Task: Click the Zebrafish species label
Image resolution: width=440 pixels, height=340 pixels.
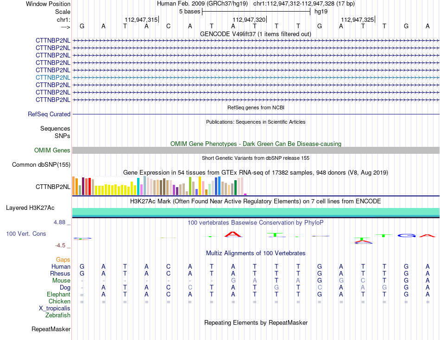Action: point(58,315)
